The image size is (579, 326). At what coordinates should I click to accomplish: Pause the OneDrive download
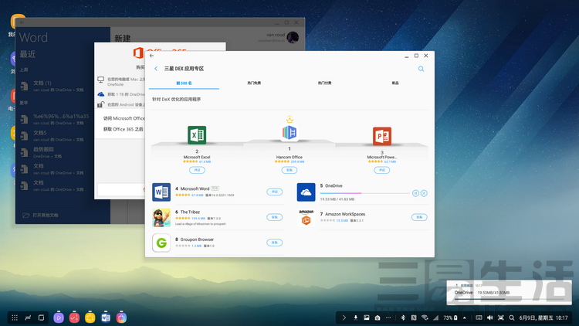[x=416, y=192]
